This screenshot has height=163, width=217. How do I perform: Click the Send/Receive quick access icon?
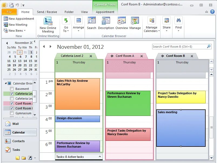(x=11, y=5)
